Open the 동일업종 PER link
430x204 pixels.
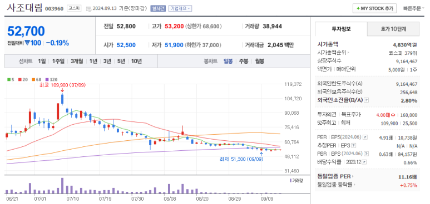(335, 177)
